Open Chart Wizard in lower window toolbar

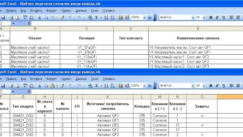point(120,85)
